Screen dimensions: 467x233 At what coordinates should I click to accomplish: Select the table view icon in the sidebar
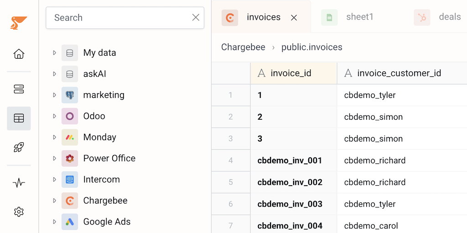click(19, 118)
